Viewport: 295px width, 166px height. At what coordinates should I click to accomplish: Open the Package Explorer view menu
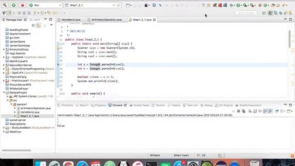click(x=51, y=25)
